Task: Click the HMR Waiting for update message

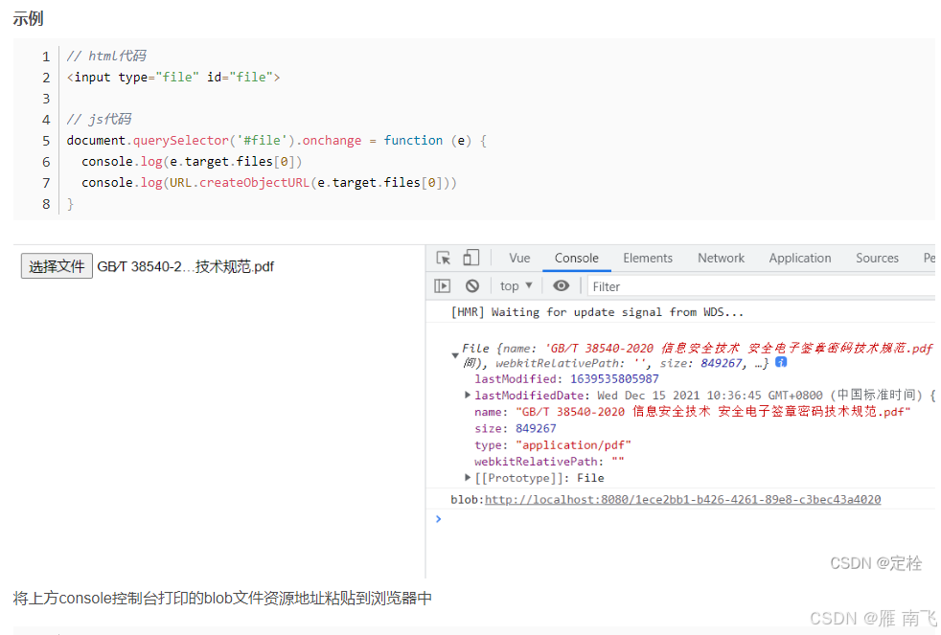Action: pos(597,312)
